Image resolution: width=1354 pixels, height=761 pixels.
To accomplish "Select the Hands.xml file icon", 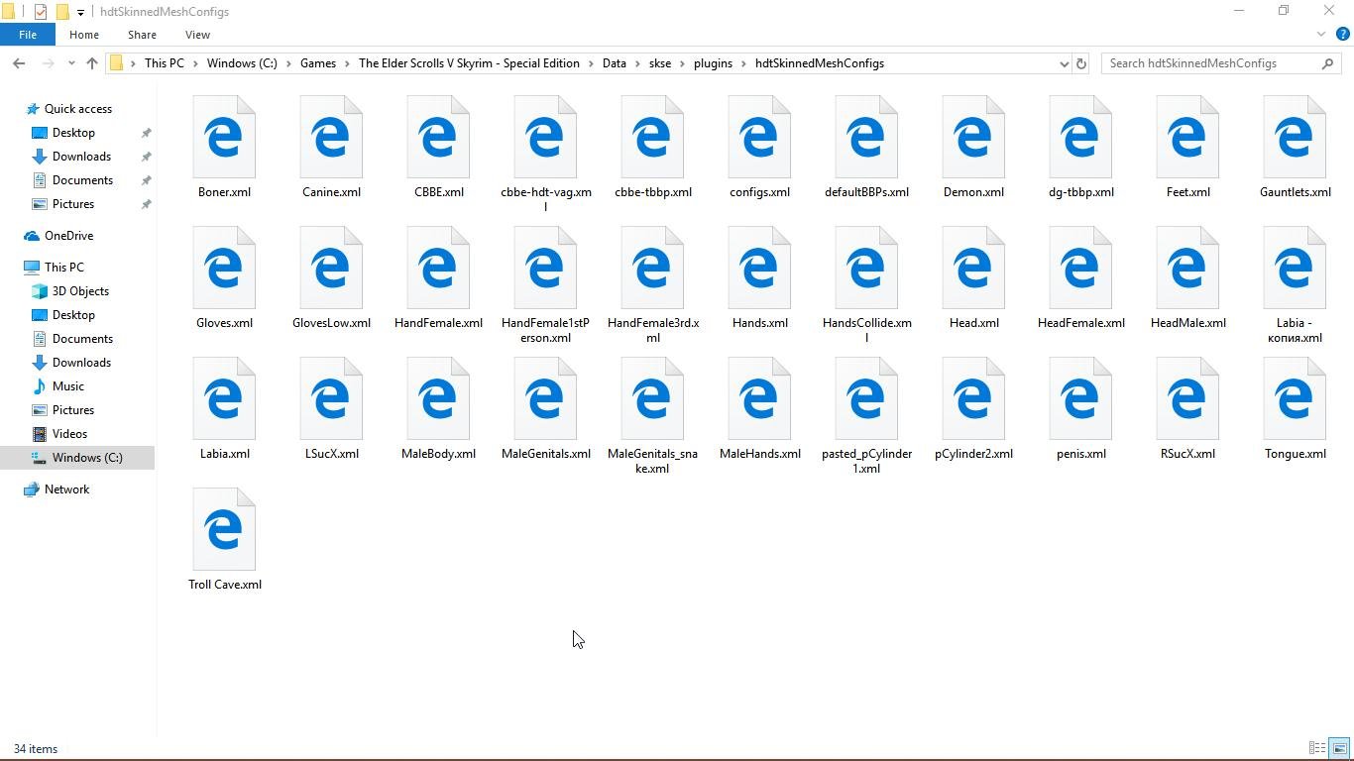I will click(759, 269).
